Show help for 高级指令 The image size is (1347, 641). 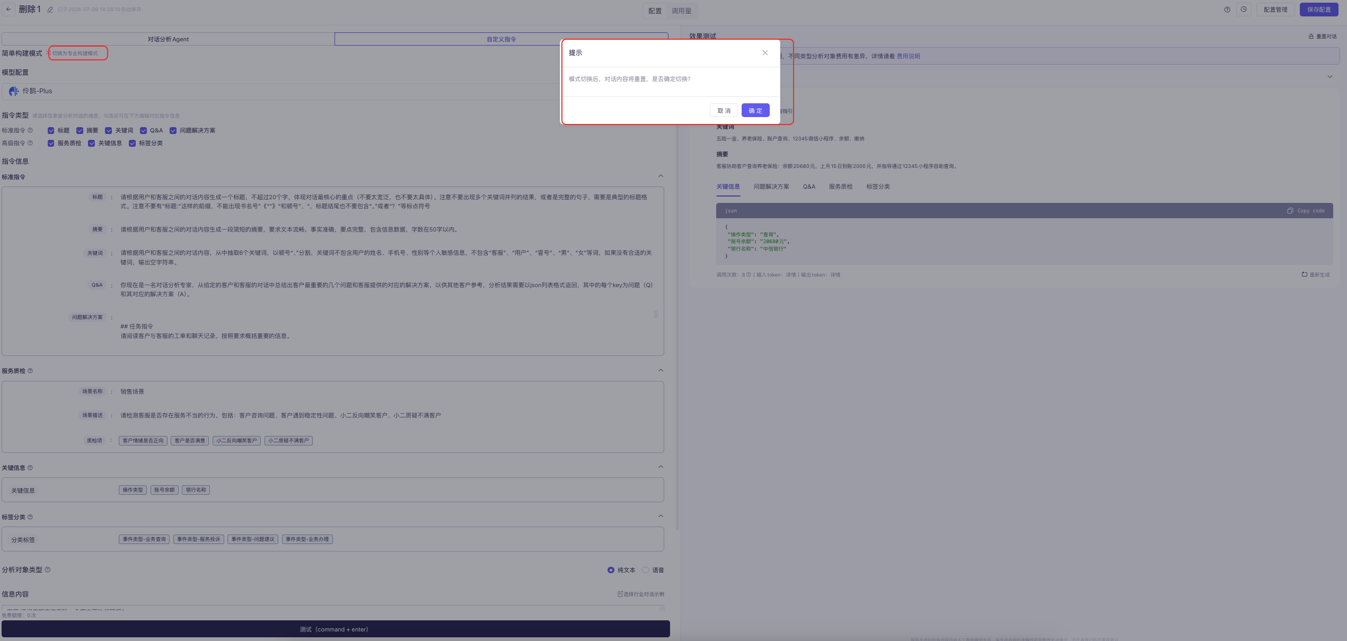tap(30, 143)
